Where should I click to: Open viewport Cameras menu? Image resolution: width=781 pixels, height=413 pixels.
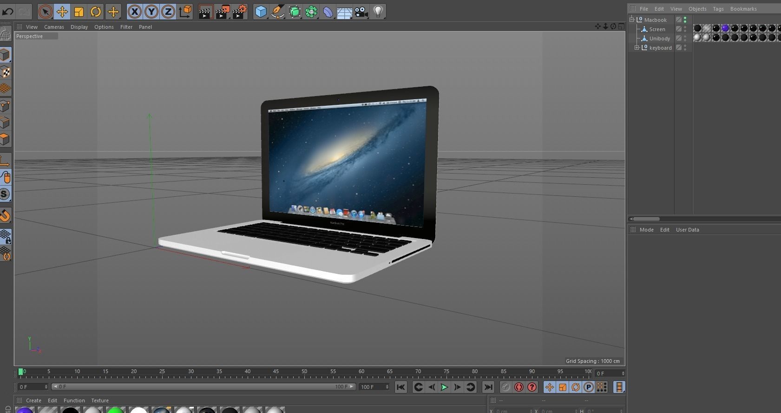[54, 27]
